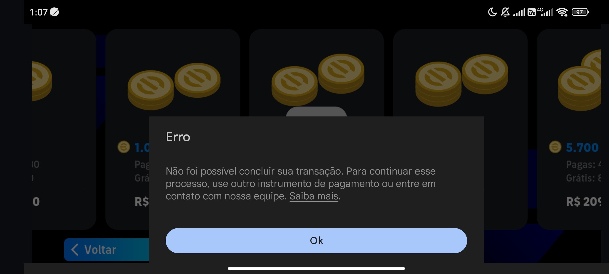This screenshot has width=609, height=274.
Task: Click Ok to dismiss the error dialog
Action: coord(316,240)
